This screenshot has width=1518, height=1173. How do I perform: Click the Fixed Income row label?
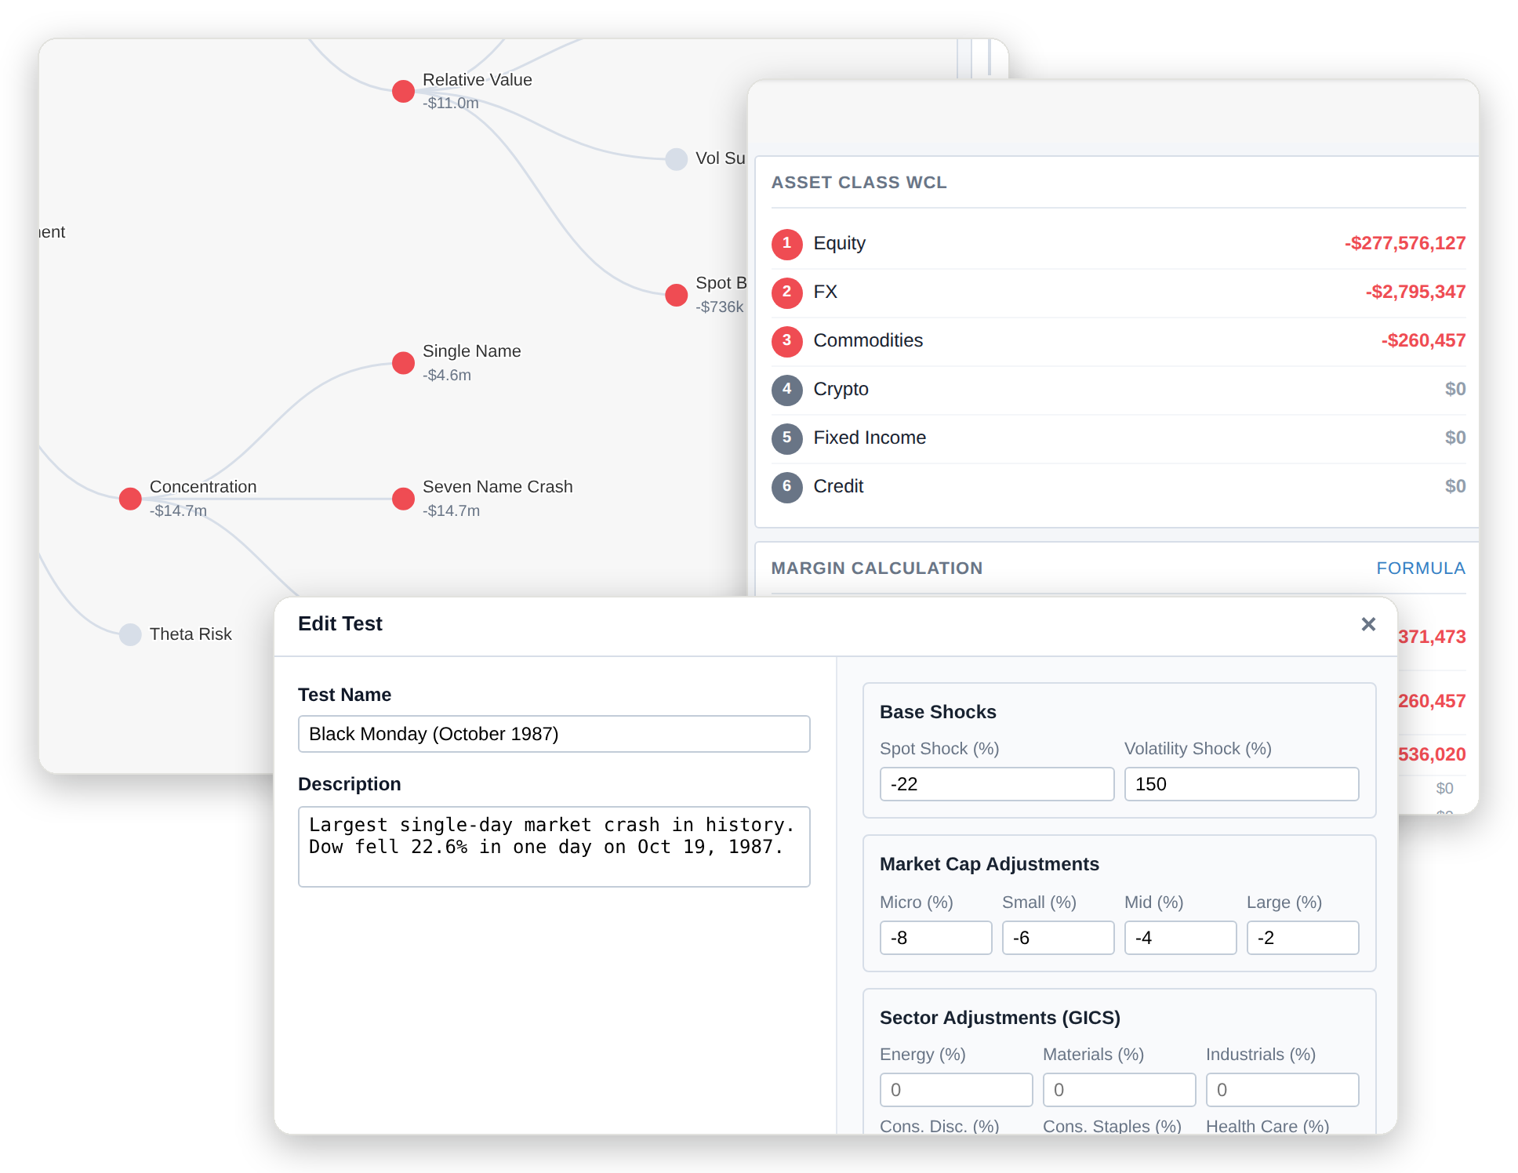click(870, 438)
